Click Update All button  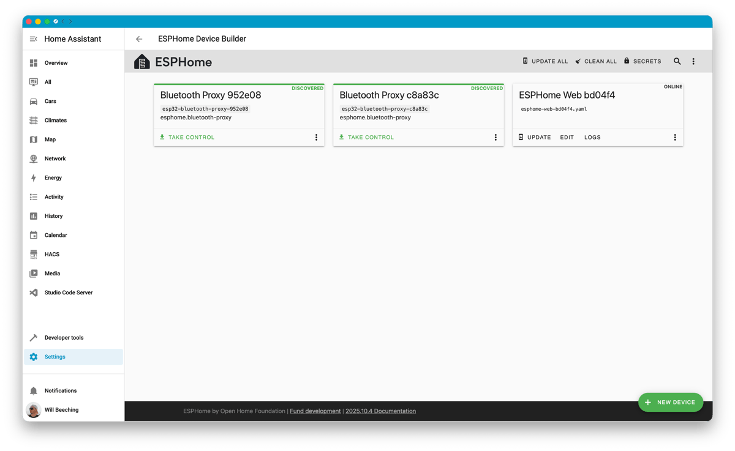(545, 61)
